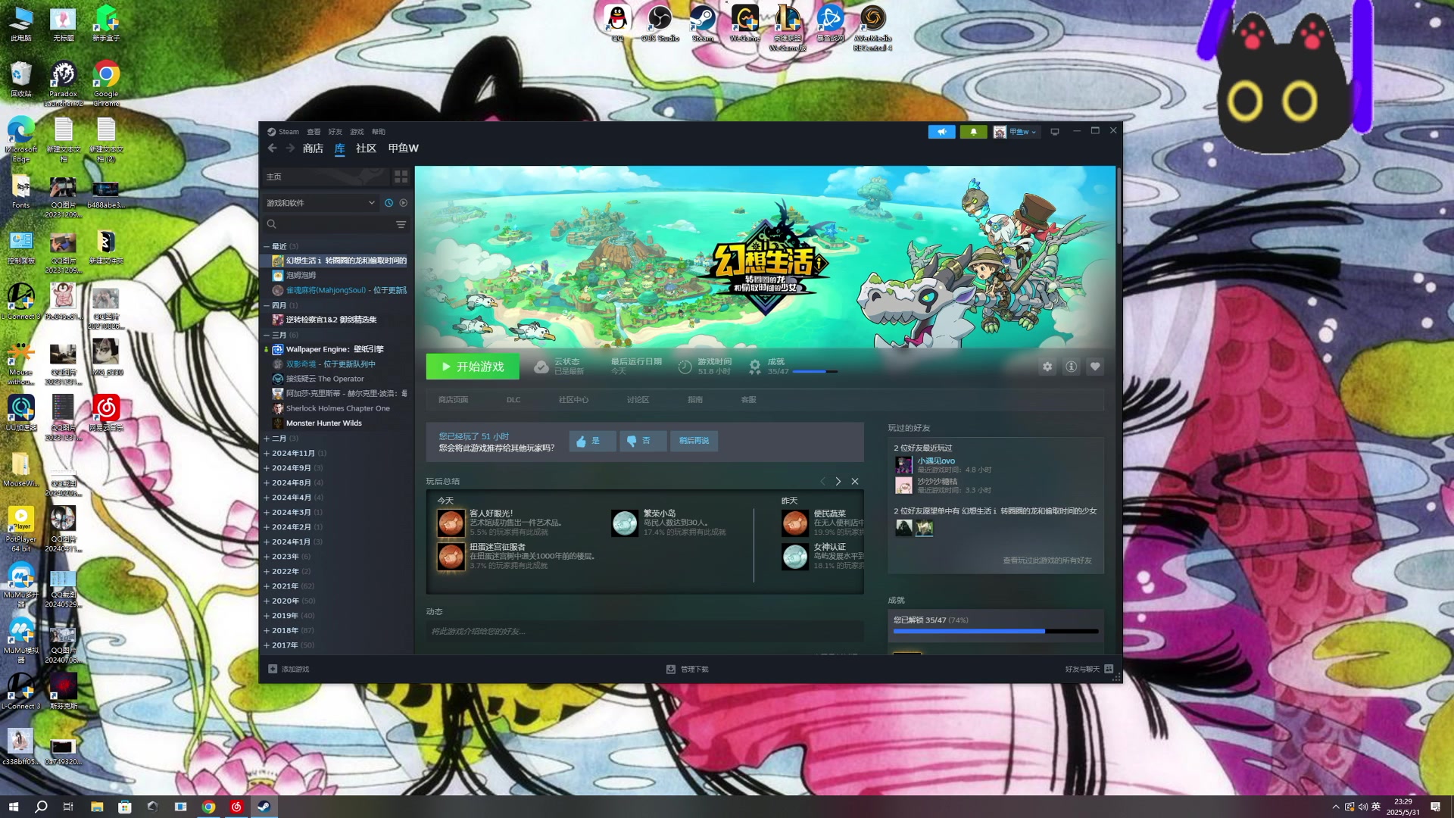
Task: Collapse the 三月 group
Action: 267,335
